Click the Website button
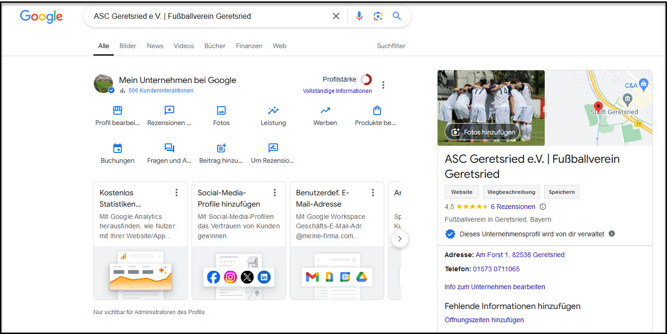 pyautogui.click(x=462, y=192)
